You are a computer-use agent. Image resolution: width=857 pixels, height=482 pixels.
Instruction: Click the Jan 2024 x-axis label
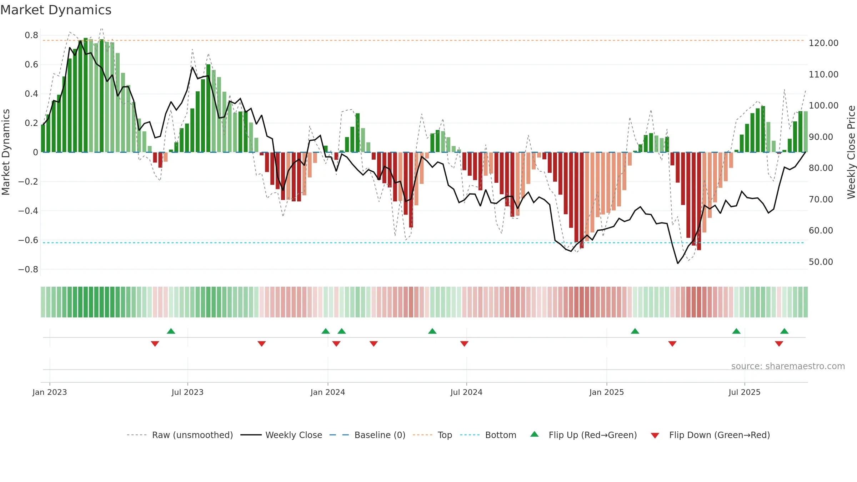click(x=328, y=392)
